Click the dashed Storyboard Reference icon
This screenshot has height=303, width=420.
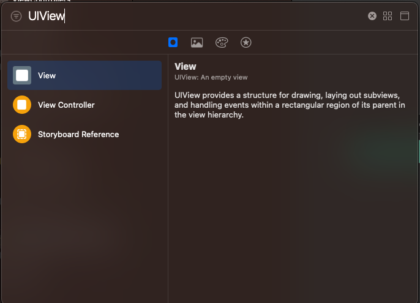tap(22, 134)
